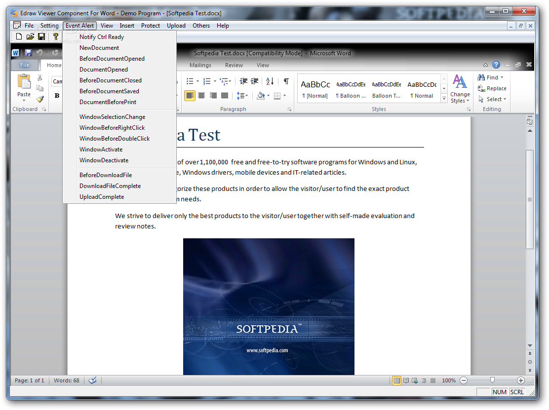The width and height of the screenshot is (549, 410).
Task: Open the Protect menu
Action: pos(150,26)
